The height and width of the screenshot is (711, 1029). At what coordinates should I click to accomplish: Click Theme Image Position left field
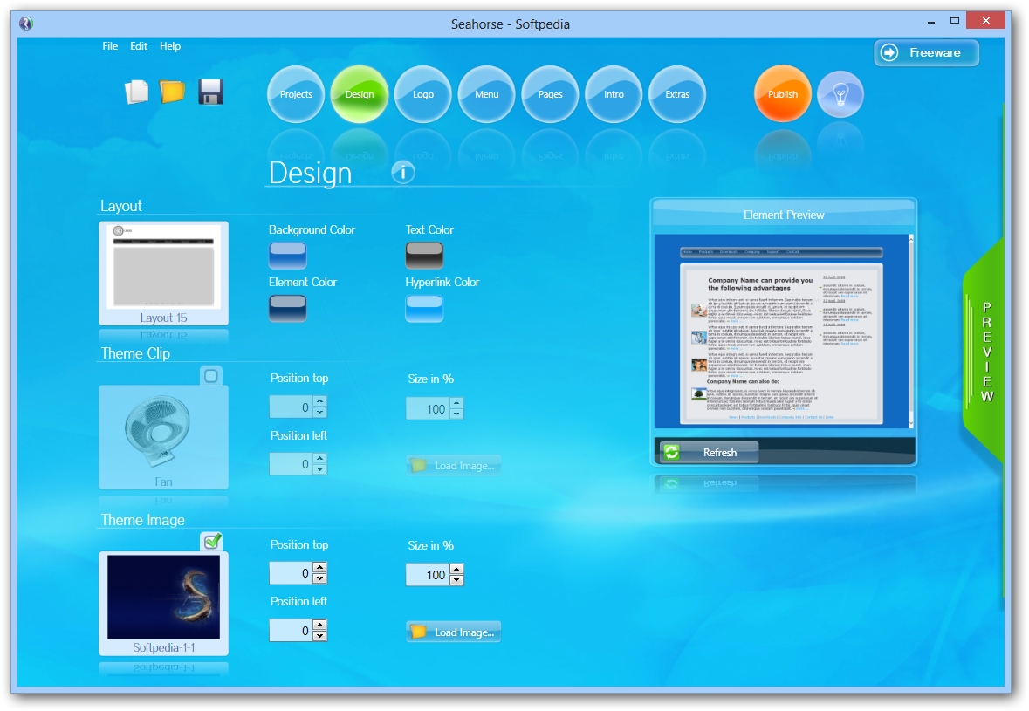click(x=292, y=631)
